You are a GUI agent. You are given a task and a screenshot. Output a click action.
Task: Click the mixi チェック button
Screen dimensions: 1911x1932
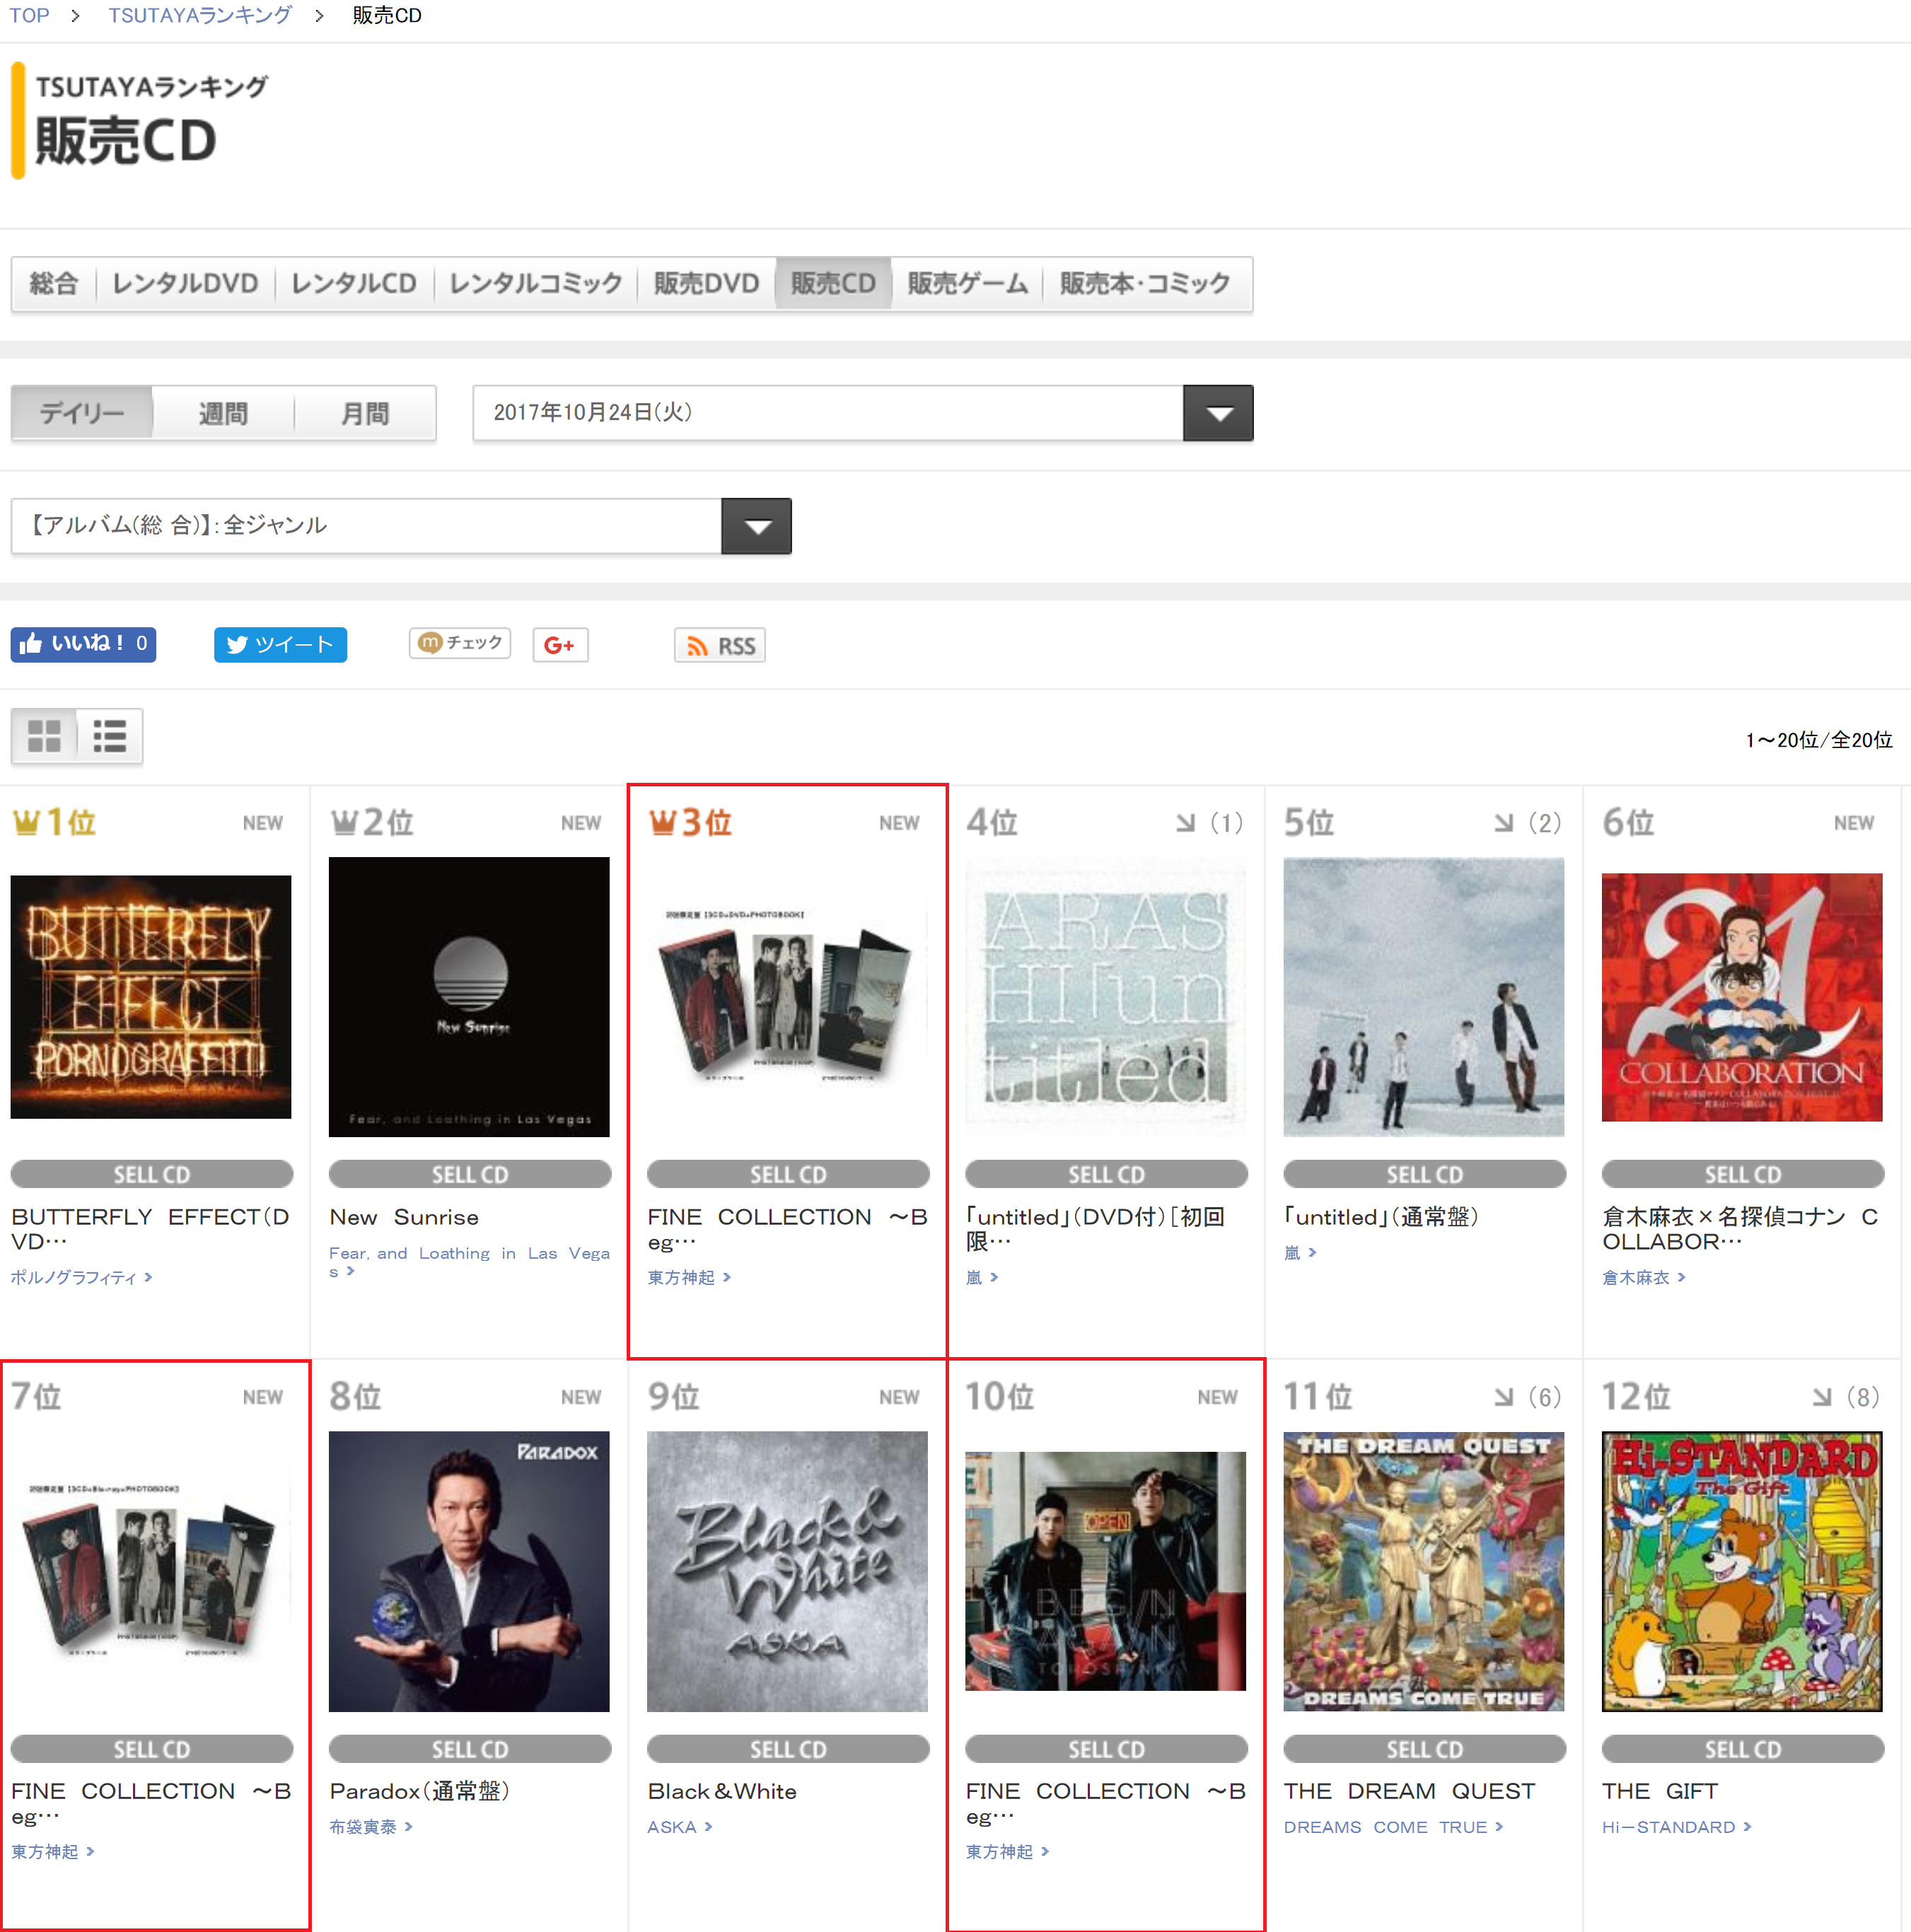pyautogui.click(x=460, y=643)
